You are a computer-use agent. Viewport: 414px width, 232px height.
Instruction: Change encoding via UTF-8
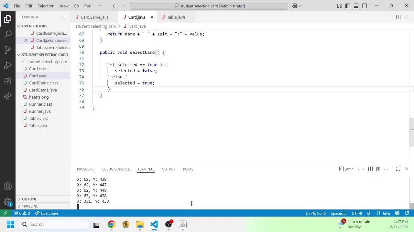point(357,213)
